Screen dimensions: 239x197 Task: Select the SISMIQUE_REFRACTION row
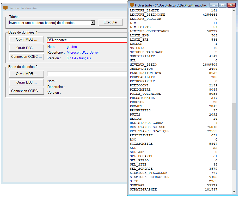(x=174, y=177)
